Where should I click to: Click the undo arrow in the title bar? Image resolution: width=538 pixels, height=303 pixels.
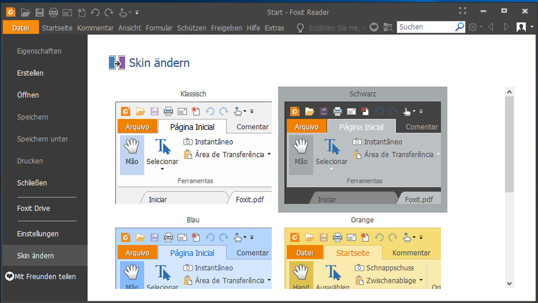[95, 13]
